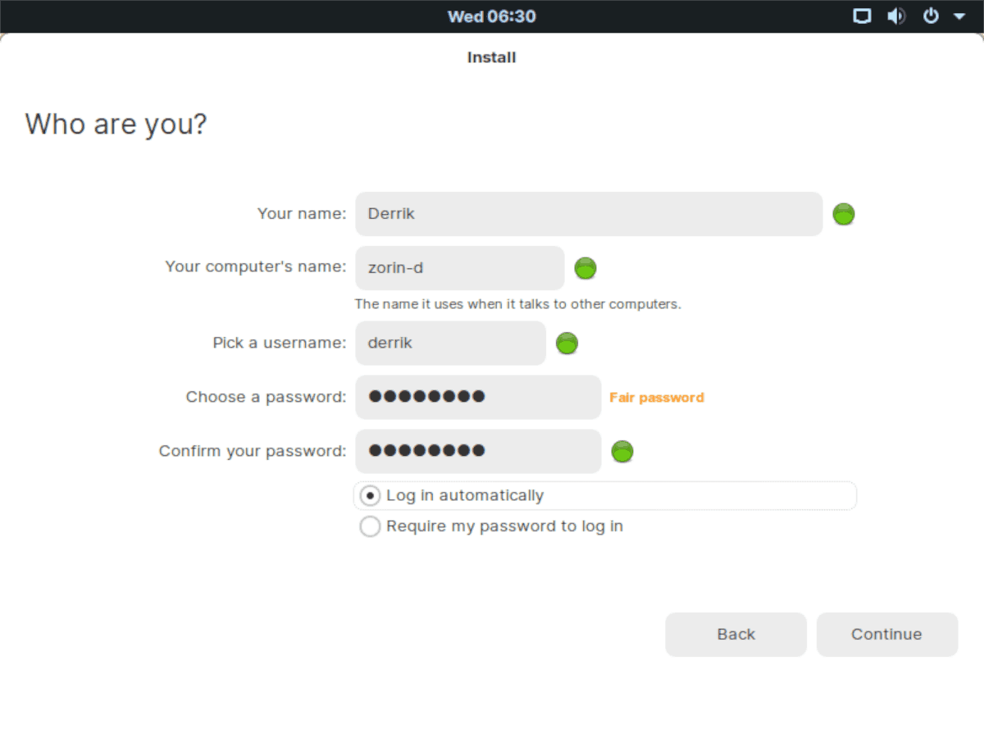Go Back to previous step
984x738 pixels.
736,634
